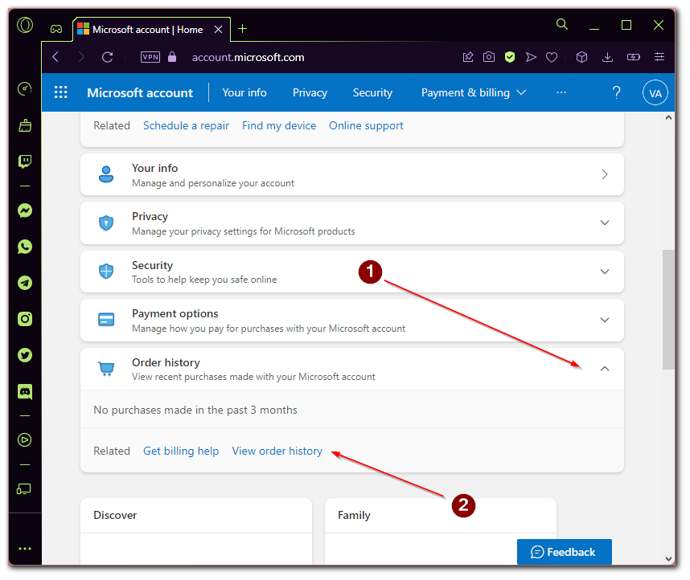Viewport: 690px width, 580px height.
Task: Select Privacy in top navigation
Action: click(310, 92)
